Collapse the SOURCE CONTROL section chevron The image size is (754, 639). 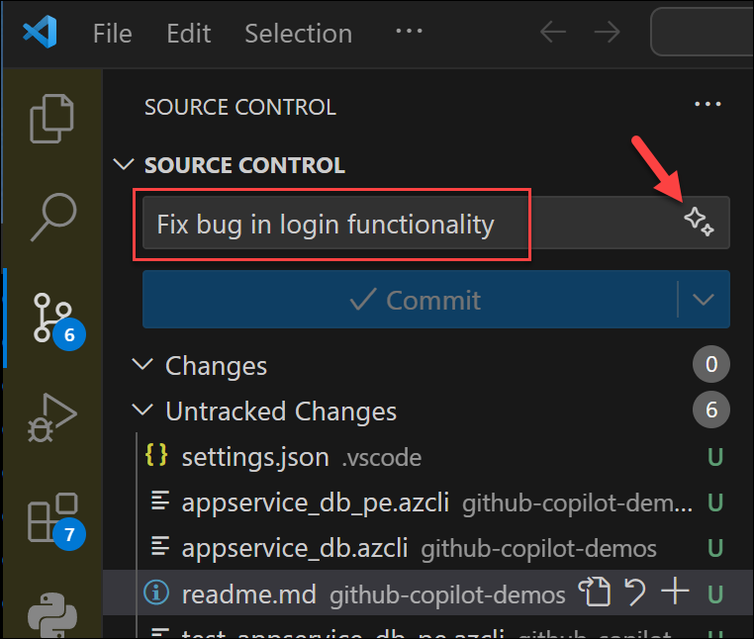(x=124, y=164)
